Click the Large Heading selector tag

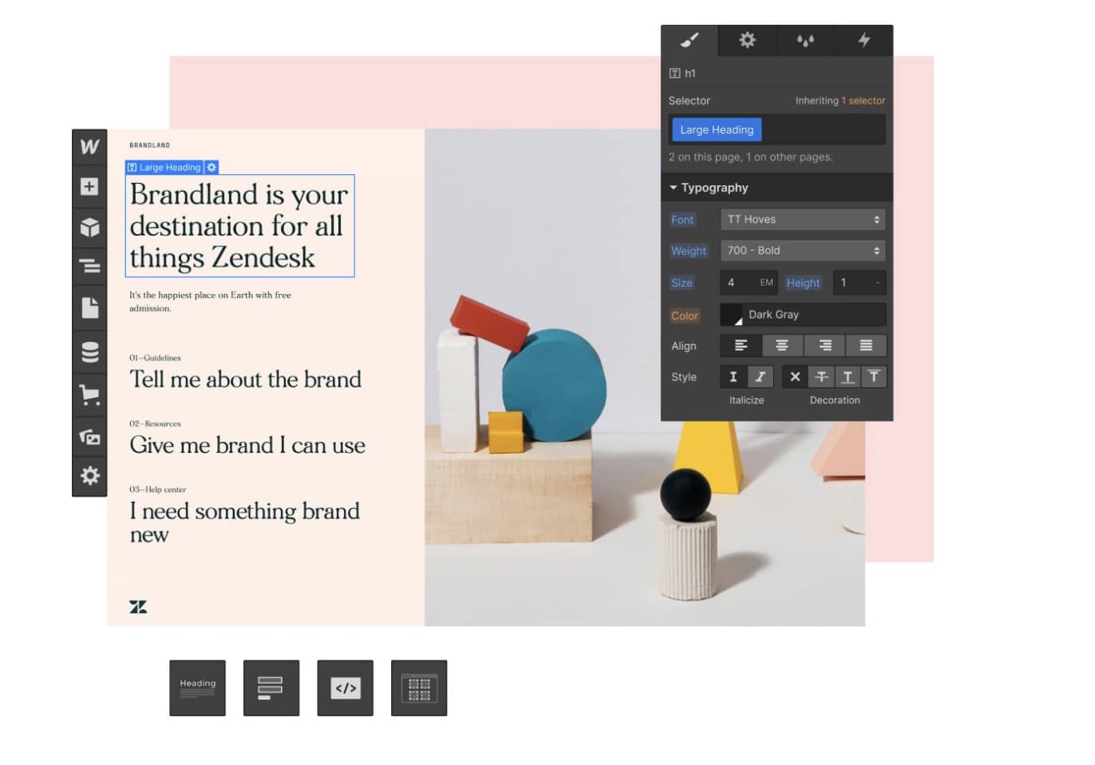click(x=717, y=129)
